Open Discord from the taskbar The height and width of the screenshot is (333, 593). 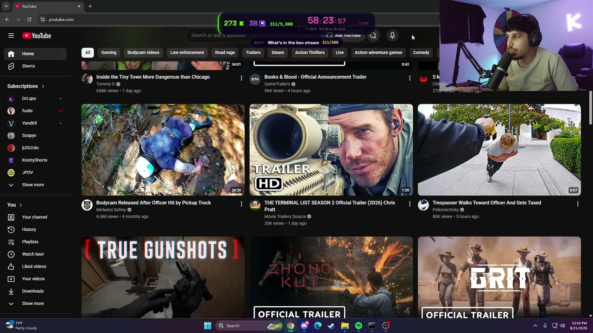(304, 326)
